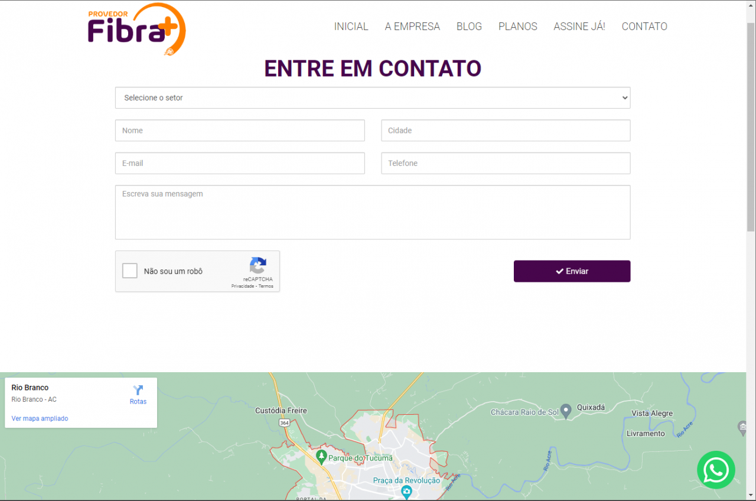Click inside the 'Escreva sua mensagem' text area
756x501 pixels.
(x=373, y=212)
